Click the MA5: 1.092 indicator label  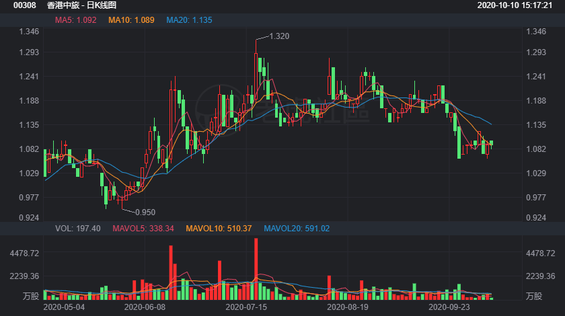point(75,20)
